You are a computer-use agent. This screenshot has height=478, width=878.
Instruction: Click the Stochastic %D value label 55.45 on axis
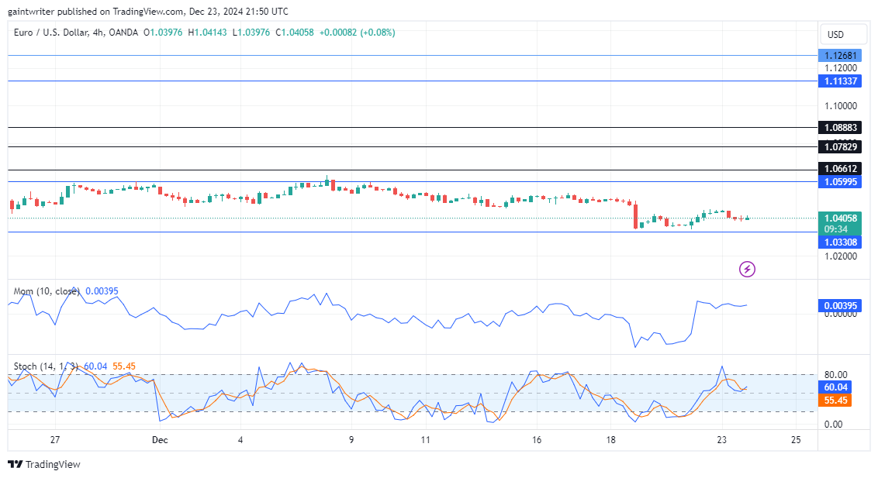pos(835,401)
